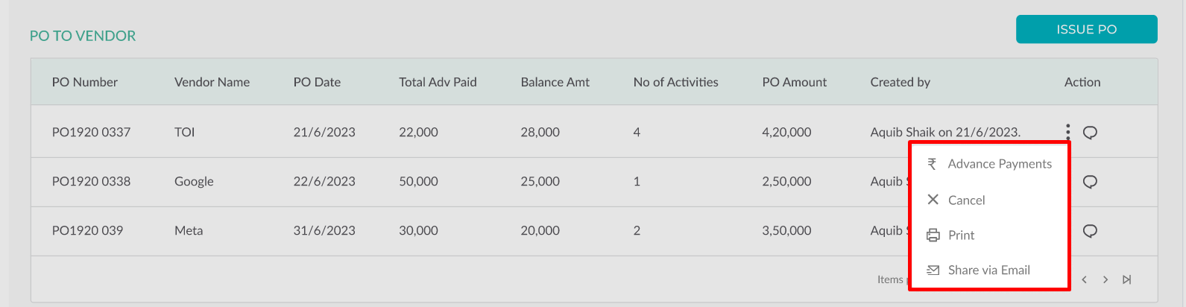Open three-dot action menu for PO1920 0337
This screenshot has width=1186, height=307.
pos(1067,132)
